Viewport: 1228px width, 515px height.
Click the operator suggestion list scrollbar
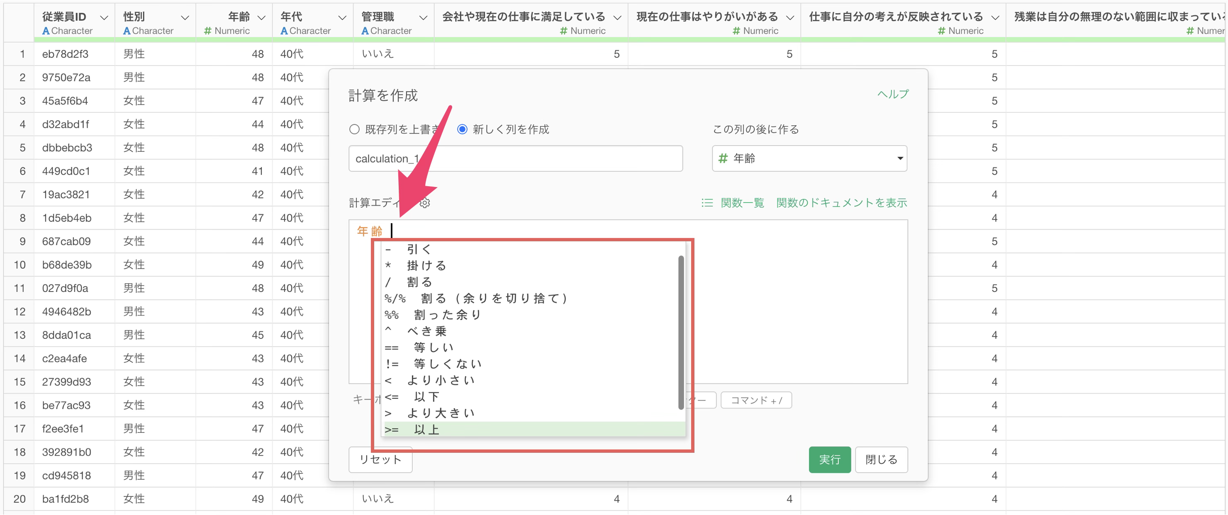[x=681, y=332]
